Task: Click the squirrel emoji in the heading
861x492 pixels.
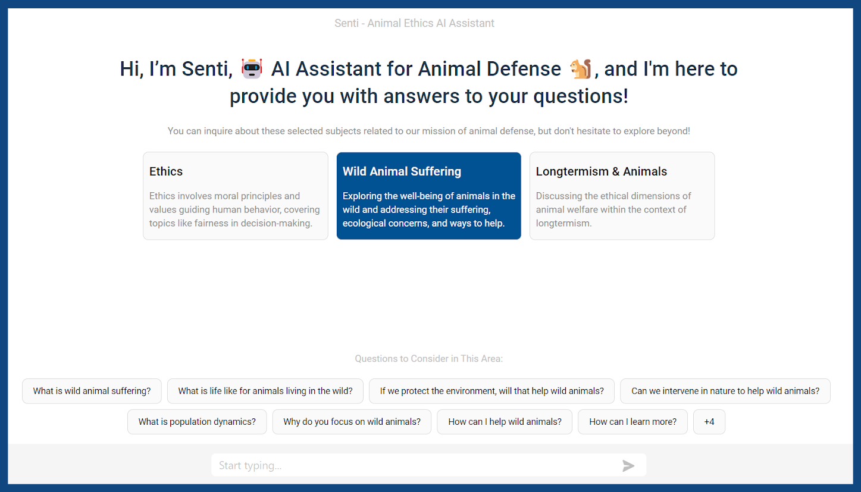Action: 581,69
